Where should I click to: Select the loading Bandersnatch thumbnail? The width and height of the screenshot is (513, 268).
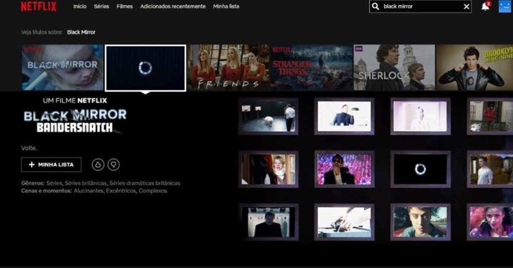(x=146, y=68)
